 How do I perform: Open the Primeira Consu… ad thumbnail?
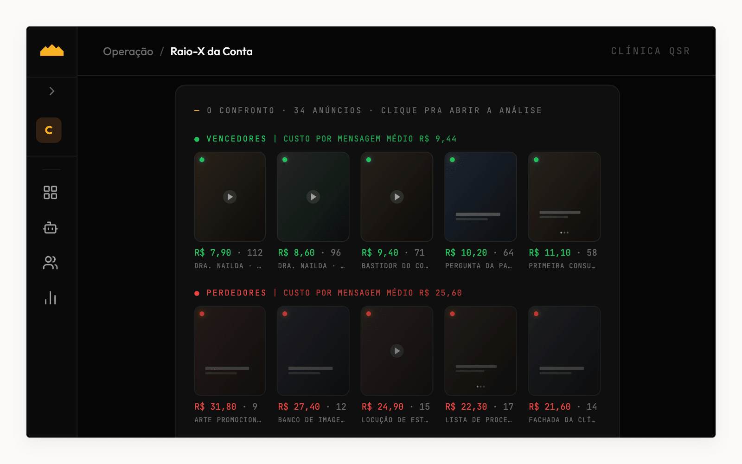point(564,197)
